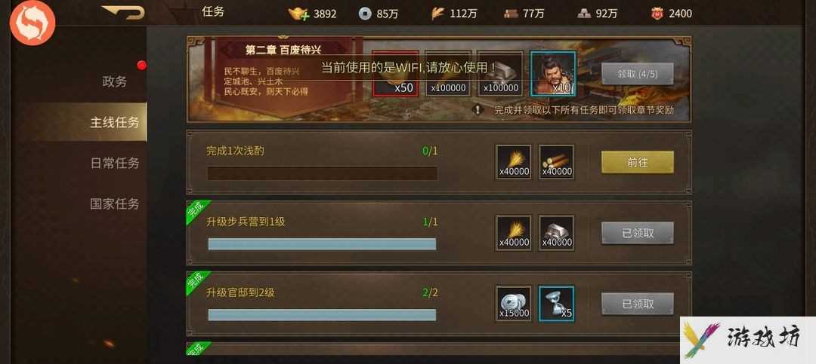Tap the red 2400 badge icon
Viewport: 816px width, 364px height.
coord(657,14)
